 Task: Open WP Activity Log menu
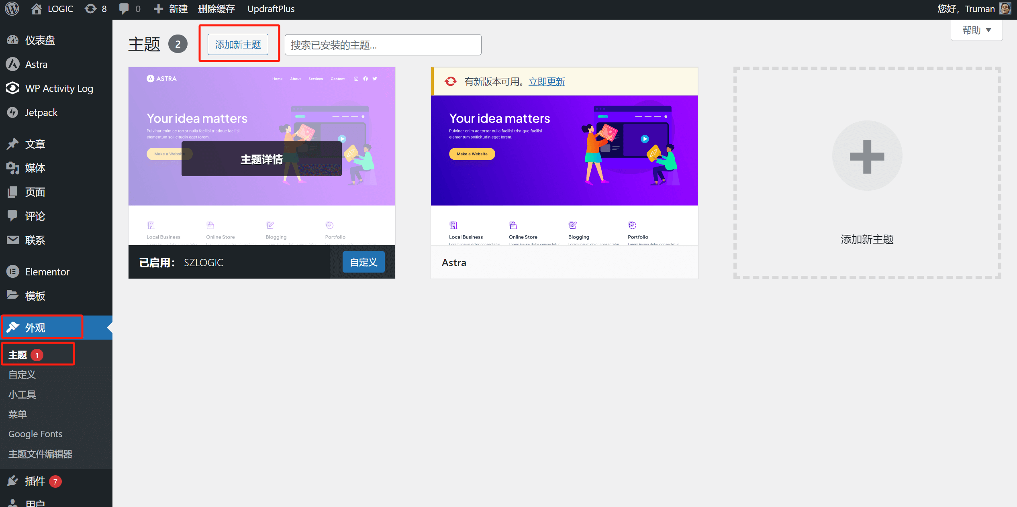click(x=56, y=88)
